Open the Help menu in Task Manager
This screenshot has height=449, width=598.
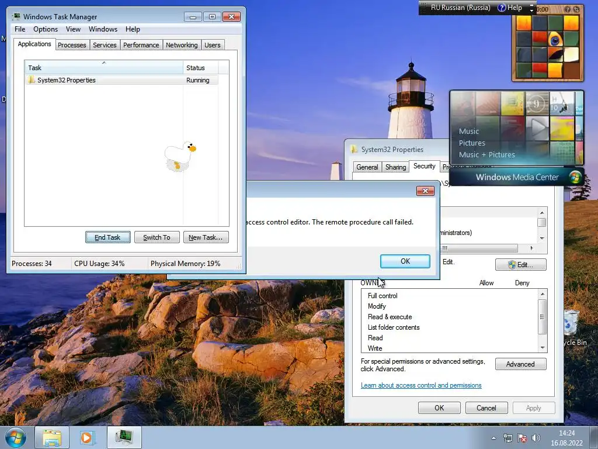click(133, 29)
